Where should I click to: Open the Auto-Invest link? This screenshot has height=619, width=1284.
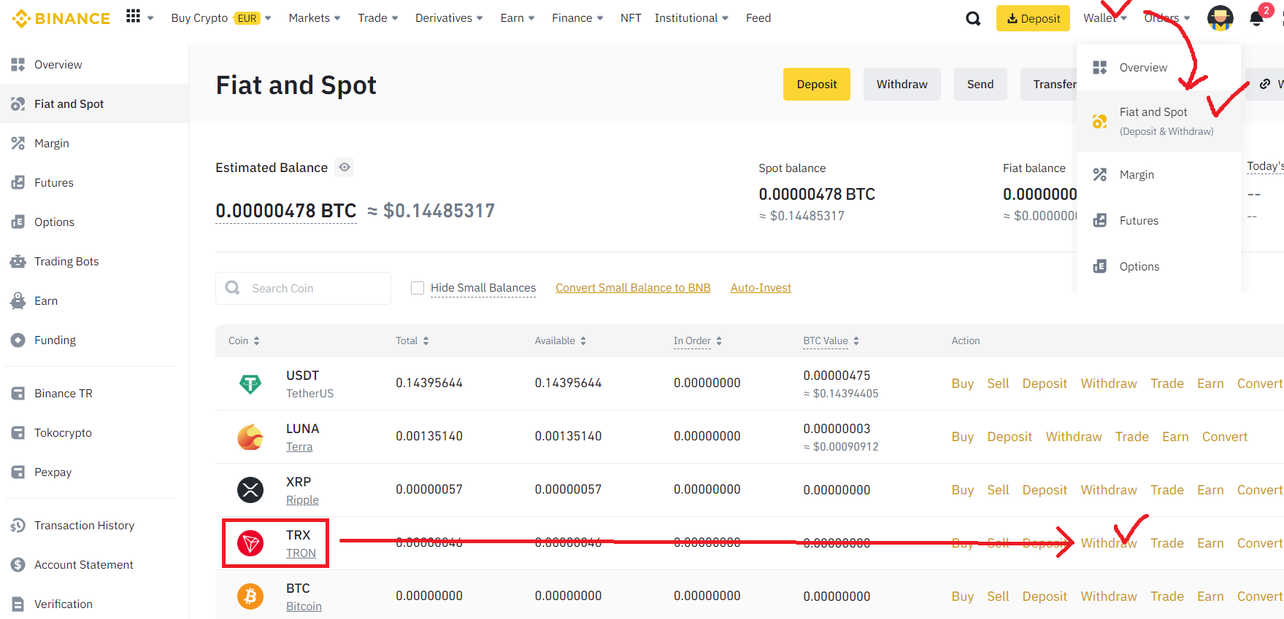(761, 288)
